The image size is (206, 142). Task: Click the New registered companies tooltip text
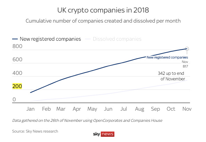point(167,57)
